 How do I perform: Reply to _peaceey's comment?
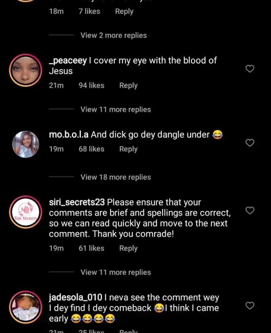tap(128, 85)
